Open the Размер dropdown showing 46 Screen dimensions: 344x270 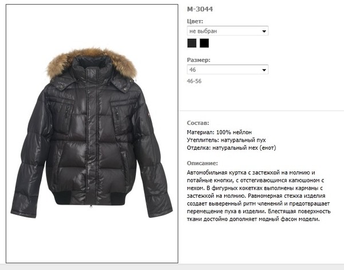point(228,69)
